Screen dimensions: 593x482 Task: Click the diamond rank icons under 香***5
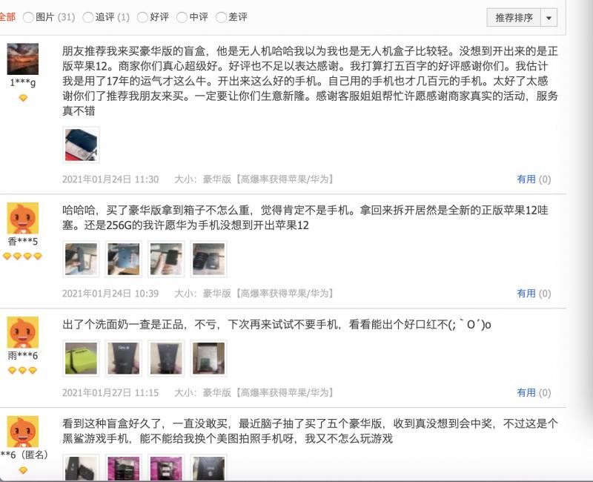[22, 256]
